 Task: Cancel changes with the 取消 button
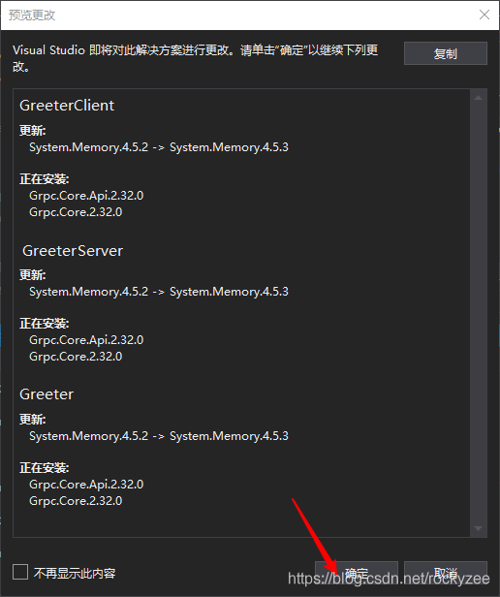[x=445, y=573]
